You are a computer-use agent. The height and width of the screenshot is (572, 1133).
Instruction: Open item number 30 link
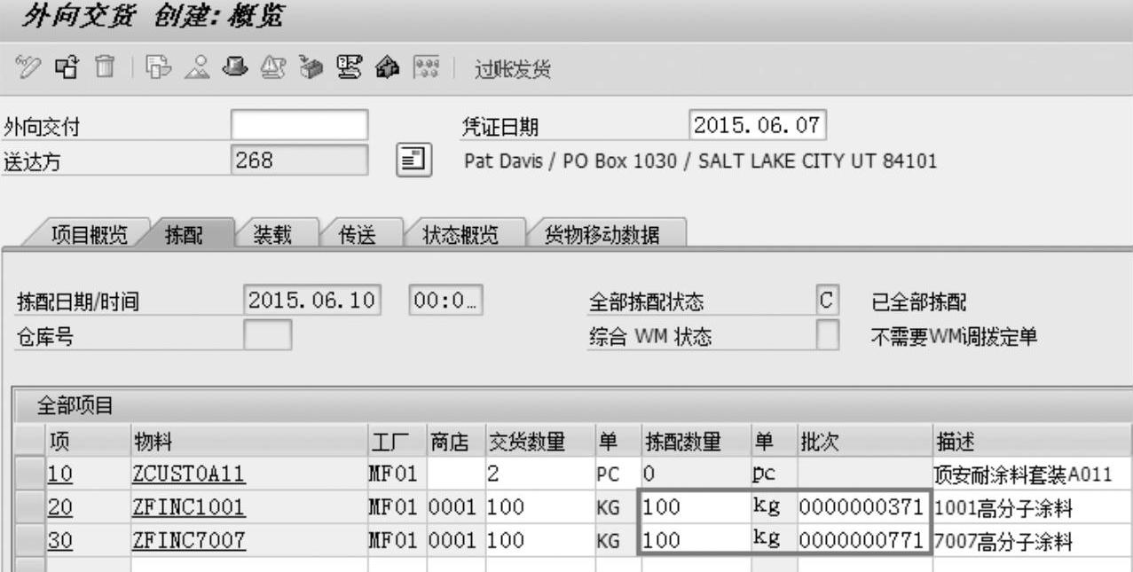[59, 541]
